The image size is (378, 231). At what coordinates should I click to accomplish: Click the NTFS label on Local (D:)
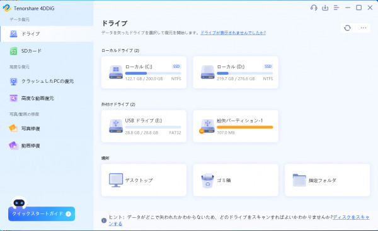pos(268,78)
